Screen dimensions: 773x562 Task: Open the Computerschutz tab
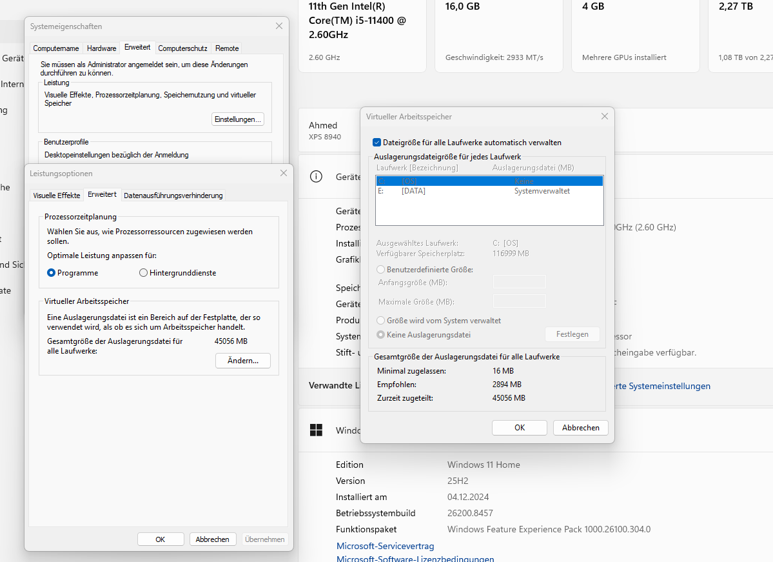182,48
